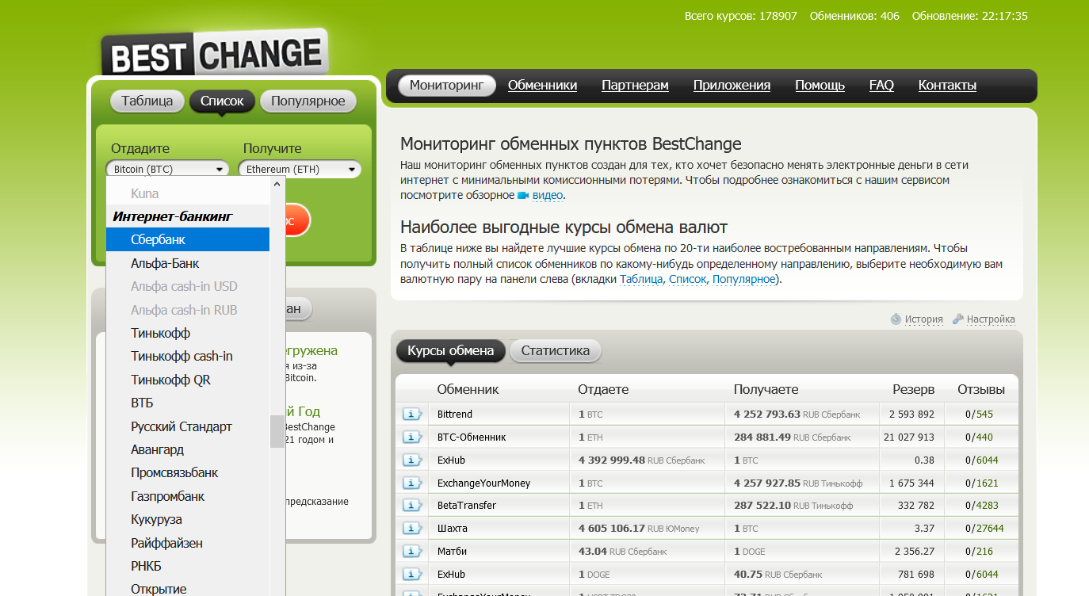Screen dimensions: 1089x596
Task: Click the История link
Action: click(923, 319)
